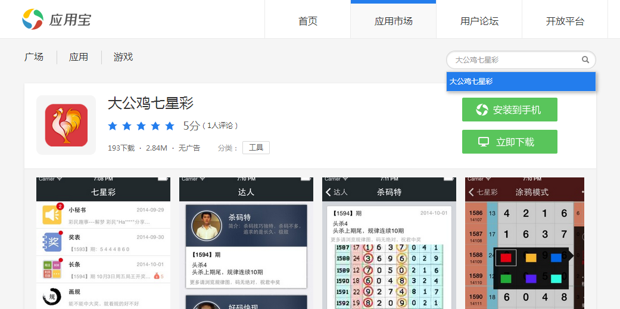This screenshot has height=309, width=620.
Task: Click the 奖表 notebook icon
Action: tap(52, 242)
